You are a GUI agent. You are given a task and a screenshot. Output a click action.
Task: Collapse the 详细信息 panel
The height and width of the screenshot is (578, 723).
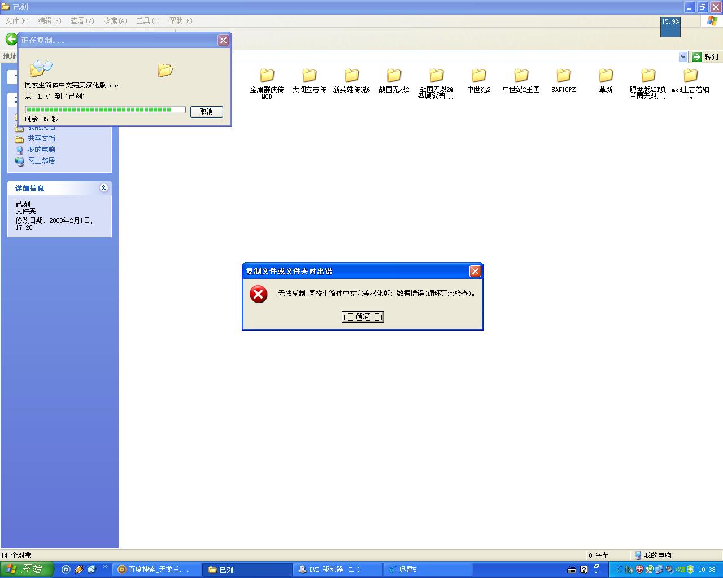[103, 188]
